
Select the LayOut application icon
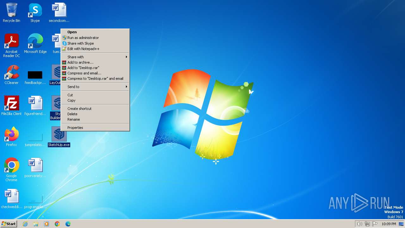pos(56,75)
